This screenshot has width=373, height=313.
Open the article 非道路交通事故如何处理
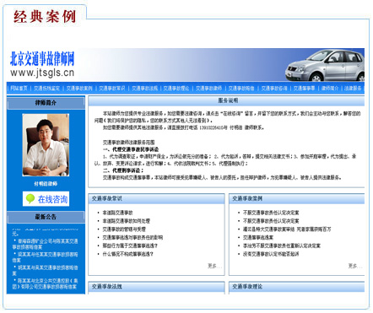[x=127, y=221]
